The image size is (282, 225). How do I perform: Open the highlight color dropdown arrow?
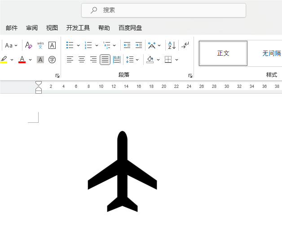[12, 60]
